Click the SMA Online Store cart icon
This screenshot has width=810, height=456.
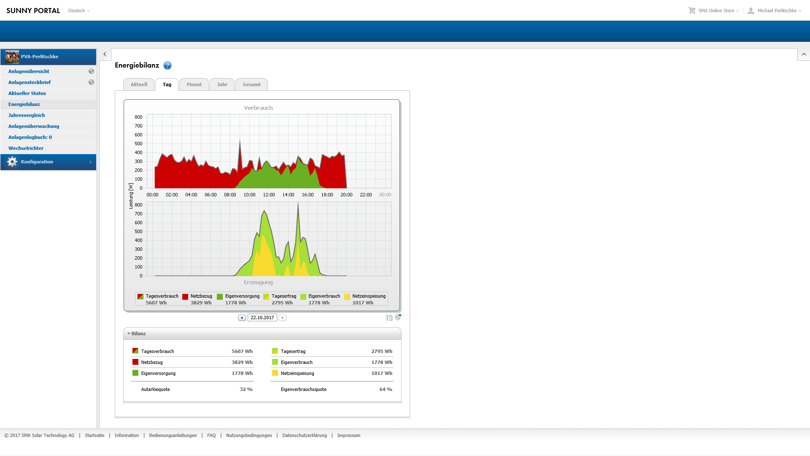pyautogui.click(x=692, y=11)
